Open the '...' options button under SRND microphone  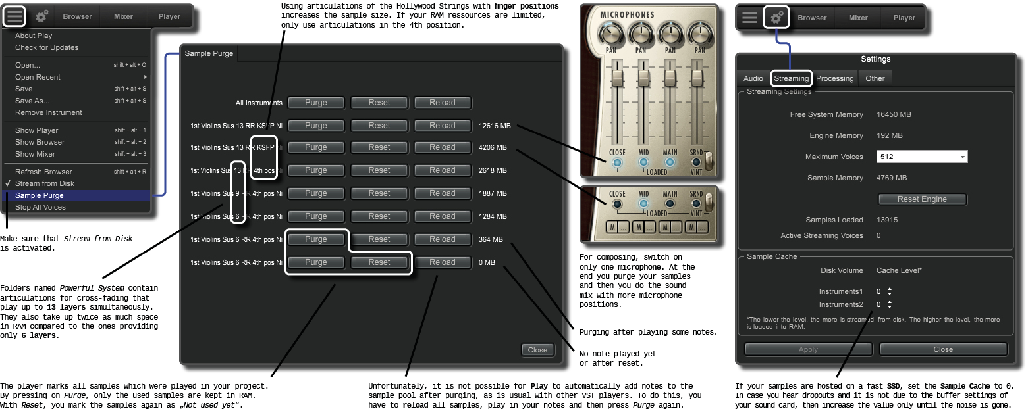(x=703, y=228)
